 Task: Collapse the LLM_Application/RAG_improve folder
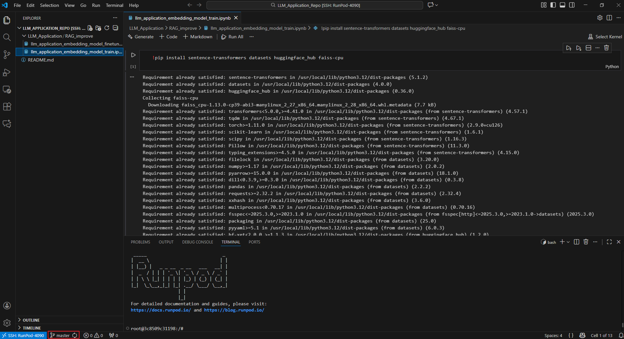coord(24,36)
